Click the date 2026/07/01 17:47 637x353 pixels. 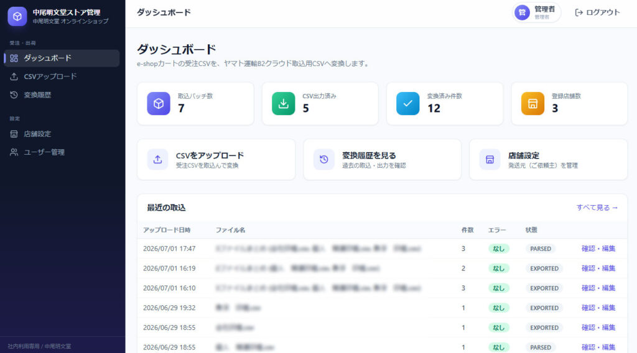(169, 249)
